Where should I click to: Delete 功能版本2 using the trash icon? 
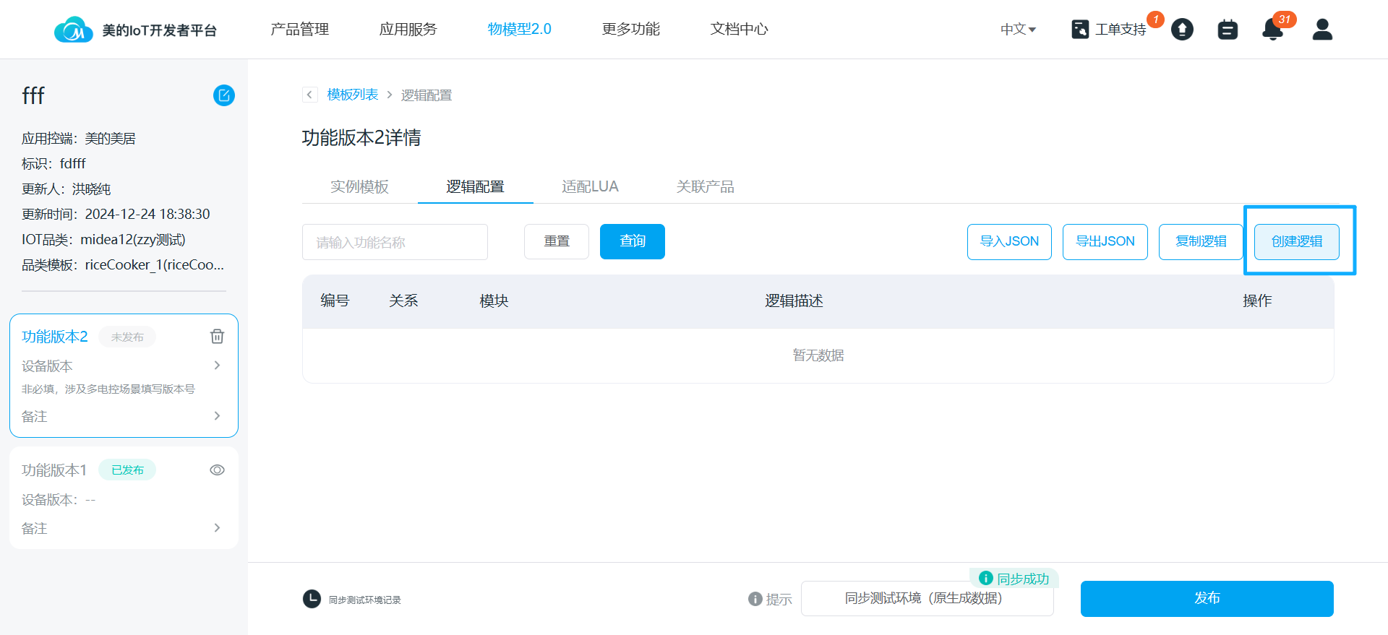point(217,337)
